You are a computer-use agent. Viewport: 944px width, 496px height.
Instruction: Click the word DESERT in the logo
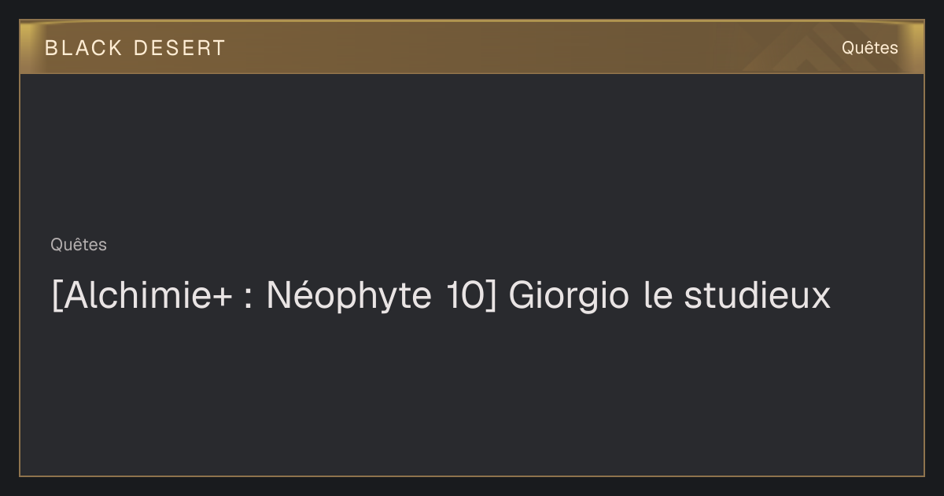click(x=179, y=48)
